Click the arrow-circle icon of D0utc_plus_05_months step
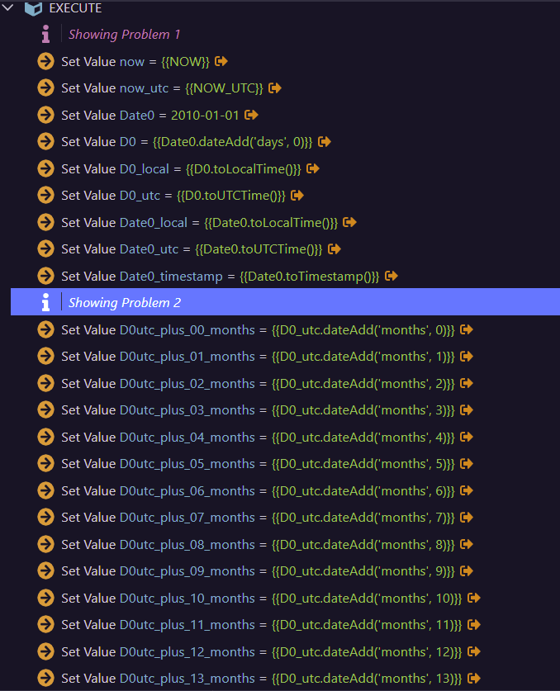The width and height of the screenshot is (560, 691). (x=46, y=464)
